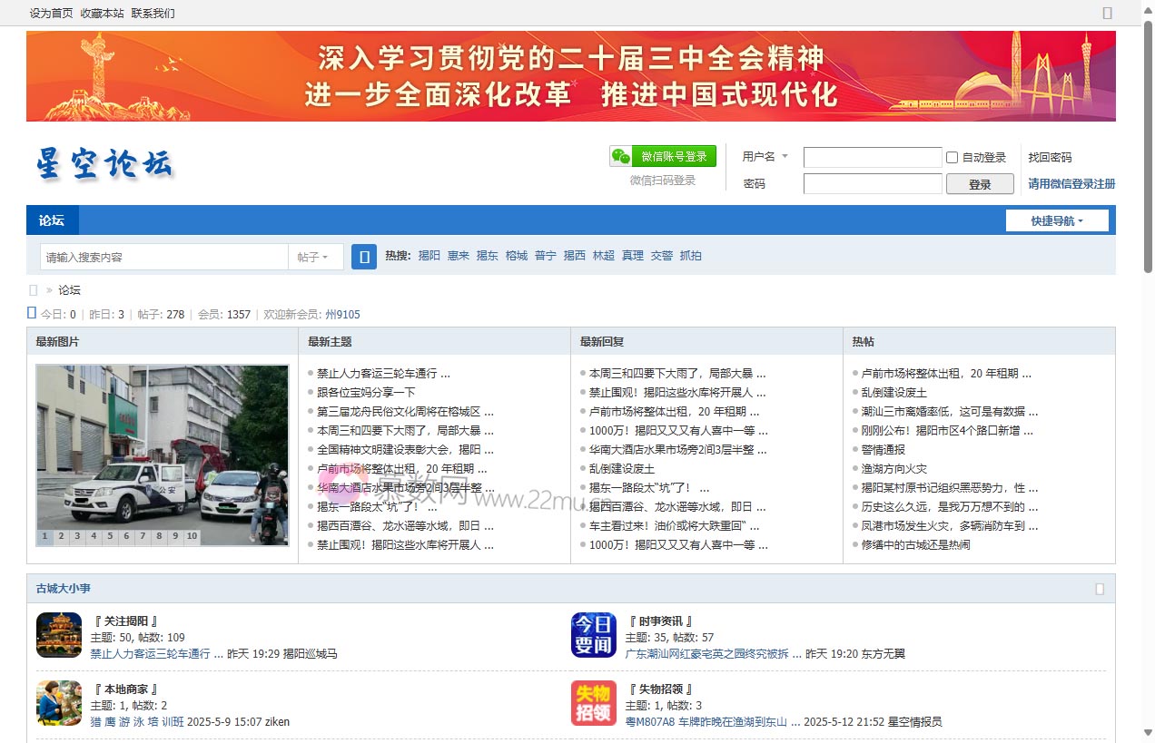Image resolution: width=1155 pixels, height=743 pixels.
Task: Open the 找回密码 link
Action: coord(1050,157)
